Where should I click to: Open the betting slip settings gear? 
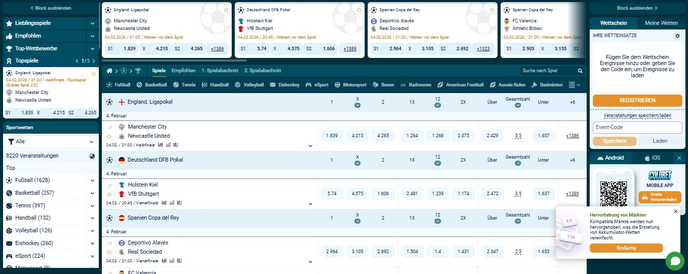[x=677, y=36]
